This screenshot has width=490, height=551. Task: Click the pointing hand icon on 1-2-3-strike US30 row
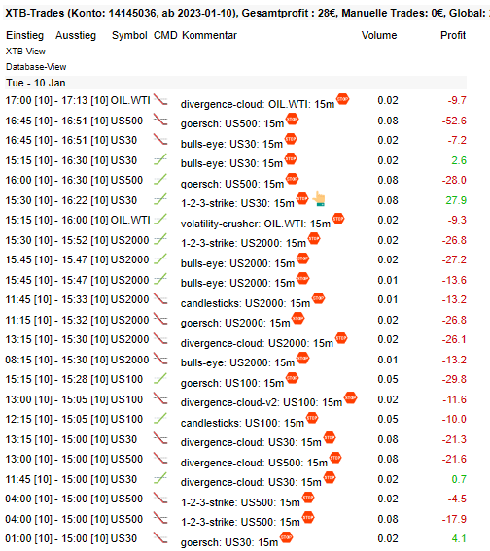pos(319,199)
